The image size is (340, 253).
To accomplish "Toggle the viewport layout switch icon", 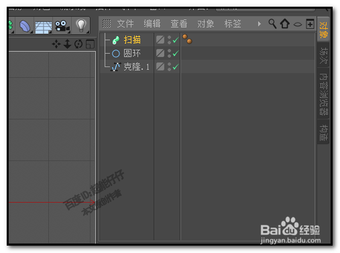I will 90,44.
